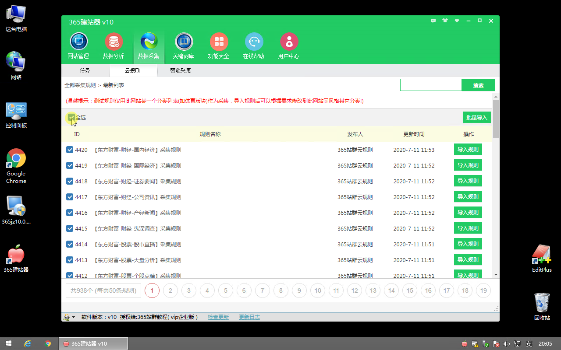This screenshot has width=561, height=350.
Task: Click the Action Center flag tray icon
Action: tap(496, 344)
